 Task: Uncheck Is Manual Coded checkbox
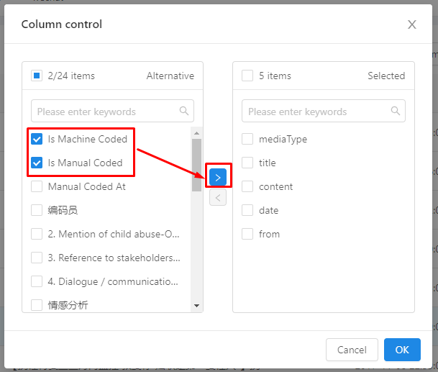click(x=37, y=163)
